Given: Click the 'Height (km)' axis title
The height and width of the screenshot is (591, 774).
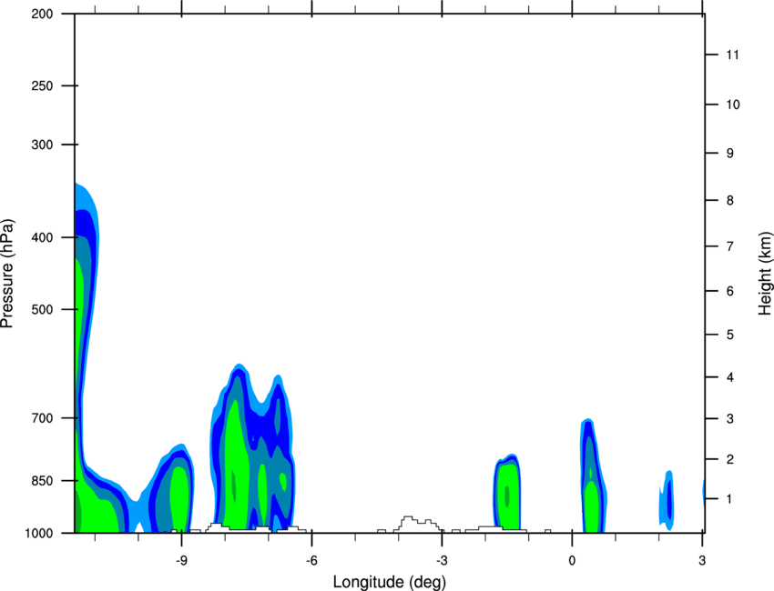Looking at the screenshot, I should pos(765,274).
